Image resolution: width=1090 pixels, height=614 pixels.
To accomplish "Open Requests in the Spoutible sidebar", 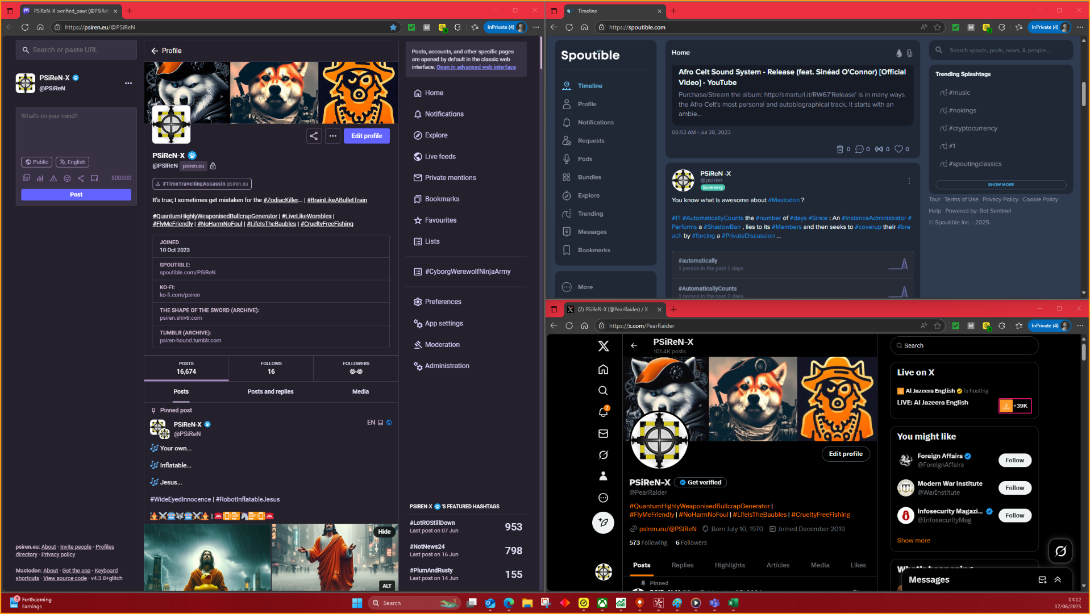I will click(x=591, y=141).
